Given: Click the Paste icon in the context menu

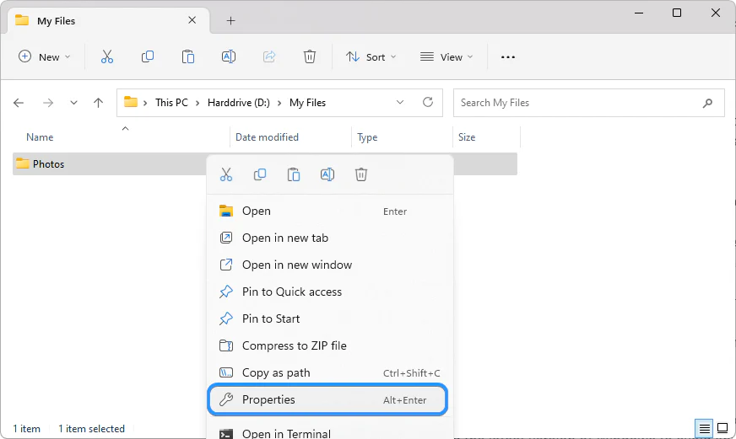Looking at the screenshot, I should (294, 174).
